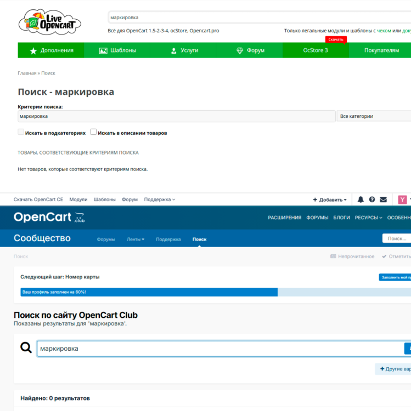This screenshot has height=411, width=411.
Task: Expand the 'Ленты' submenu
Action: 136,239
